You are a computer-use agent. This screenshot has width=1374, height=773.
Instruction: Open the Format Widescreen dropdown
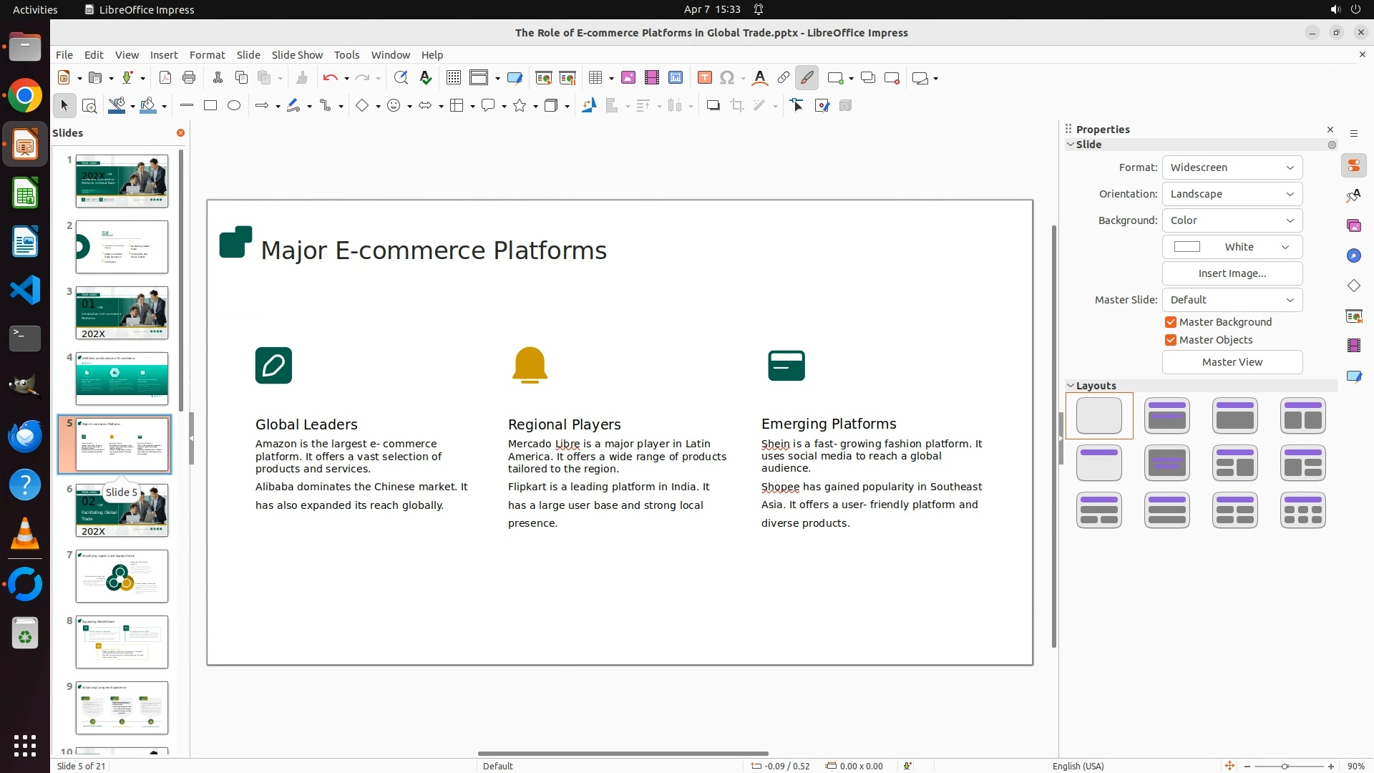click(x=1232, y=167)
